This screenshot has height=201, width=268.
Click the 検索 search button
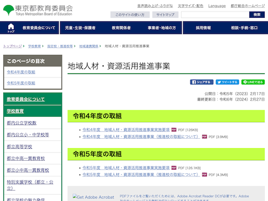click(257, 15)
